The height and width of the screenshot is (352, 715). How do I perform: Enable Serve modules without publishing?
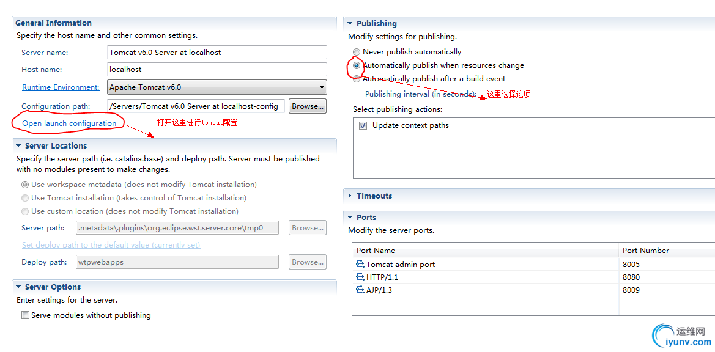pos(26,315)
